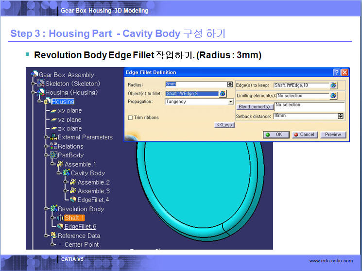Viewport: 362px width, 271px height.
Task: Click the Preview button
Action: [333, 135]
